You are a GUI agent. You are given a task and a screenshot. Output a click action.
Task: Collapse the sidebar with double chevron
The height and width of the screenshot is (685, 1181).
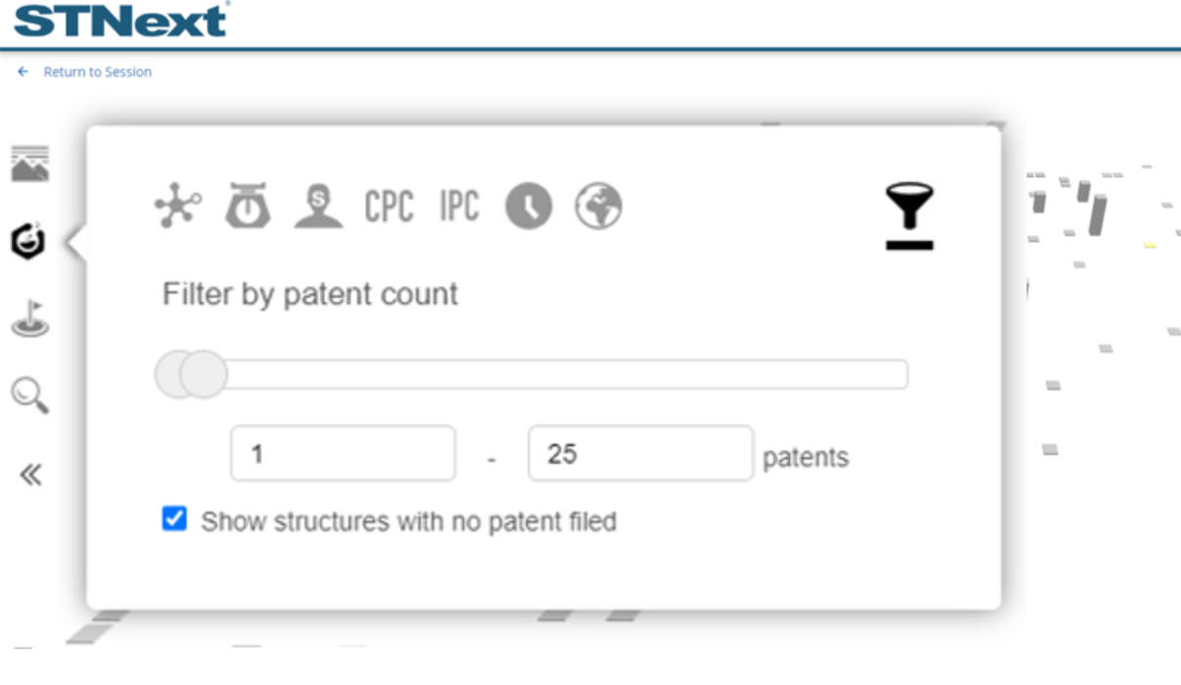[x=30, y=476]
